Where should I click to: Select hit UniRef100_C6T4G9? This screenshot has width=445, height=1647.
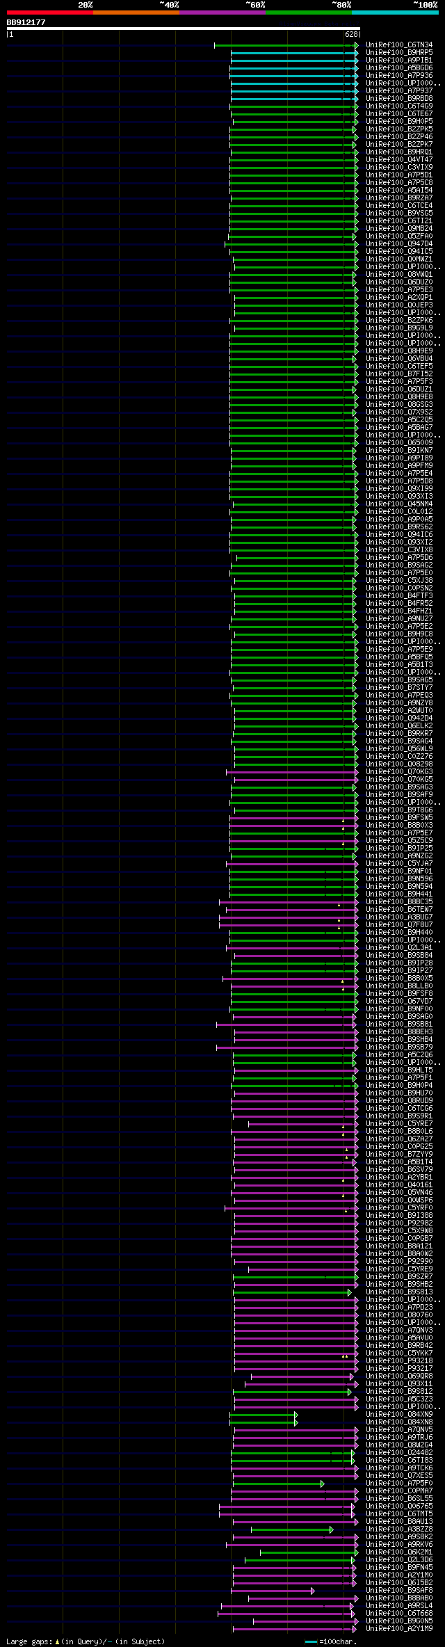(x=399, y=106)
